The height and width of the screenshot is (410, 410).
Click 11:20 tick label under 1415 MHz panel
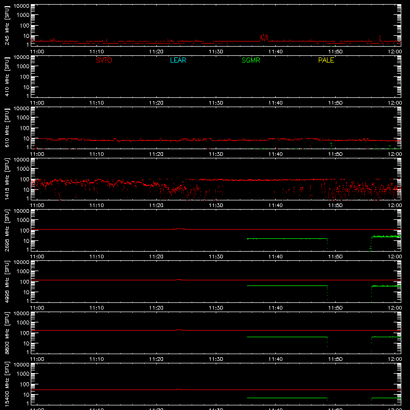[x=156, y=206]
